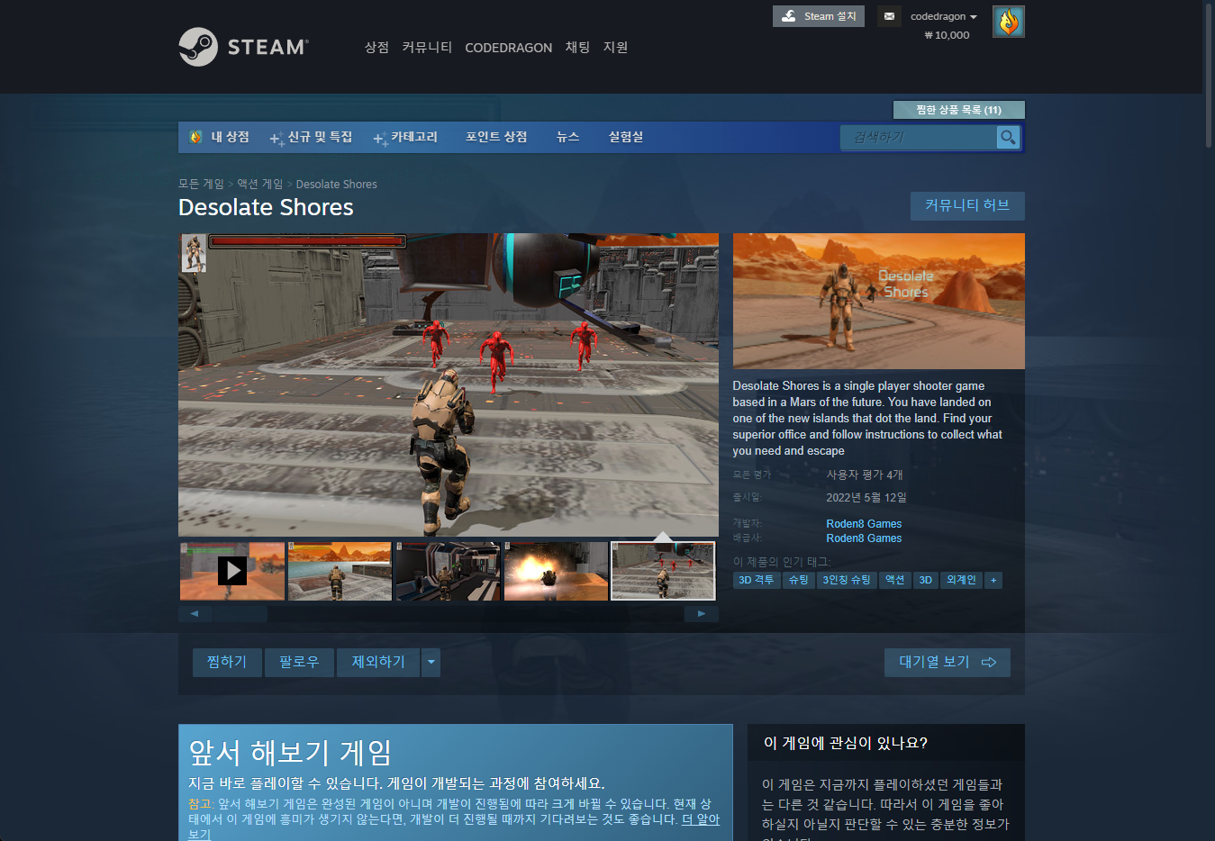This screenshot has width=1215, height=841.
Task: Open developer Roden8 Games link
Action: [864, 524]
